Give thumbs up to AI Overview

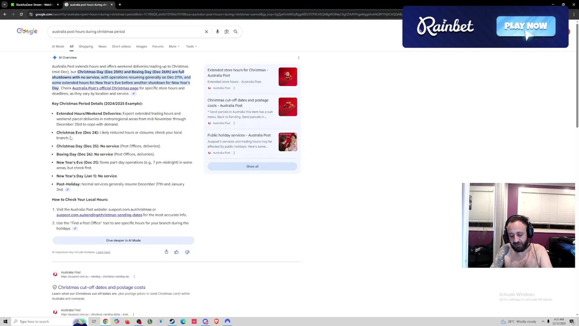coord(176,252)
